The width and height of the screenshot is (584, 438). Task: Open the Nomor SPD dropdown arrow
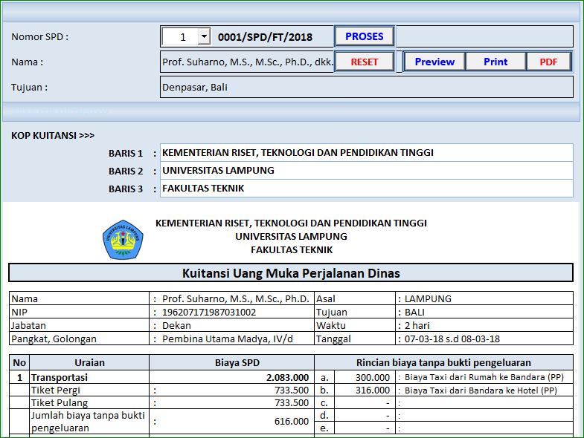coord(204,36)
